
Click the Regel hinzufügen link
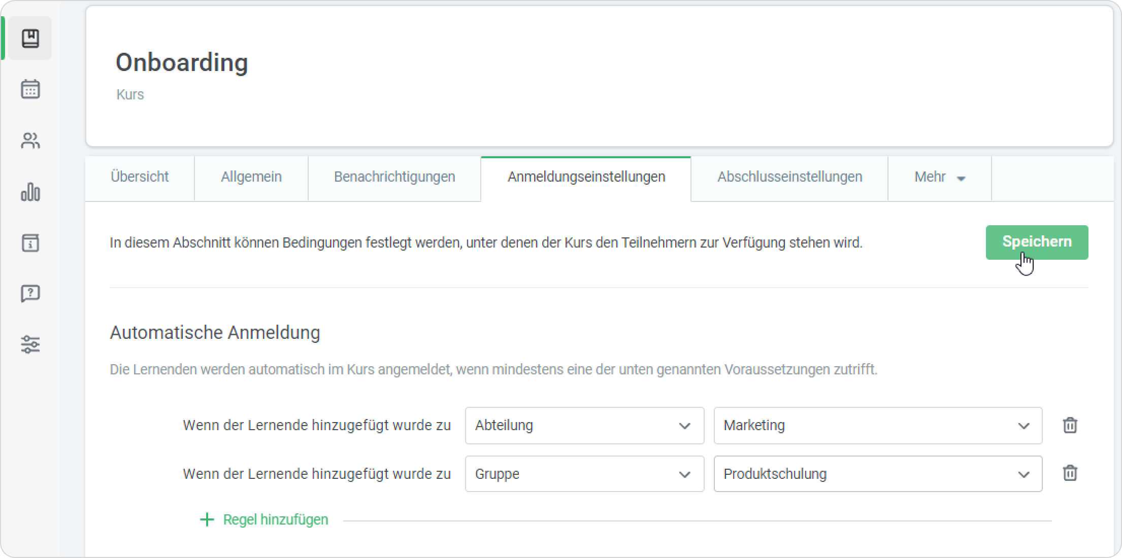click(276, 519)
